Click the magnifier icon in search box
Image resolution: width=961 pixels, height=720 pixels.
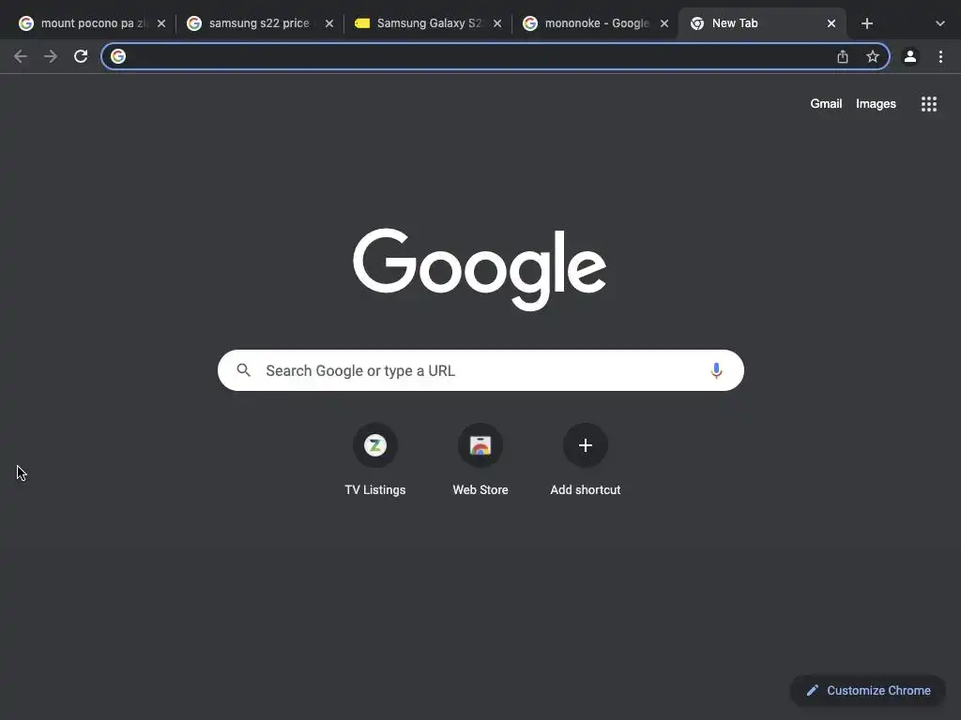tap(244, 370)
